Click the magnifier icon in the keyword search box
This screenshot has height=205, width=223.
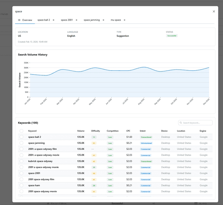(x=181, y=122)
